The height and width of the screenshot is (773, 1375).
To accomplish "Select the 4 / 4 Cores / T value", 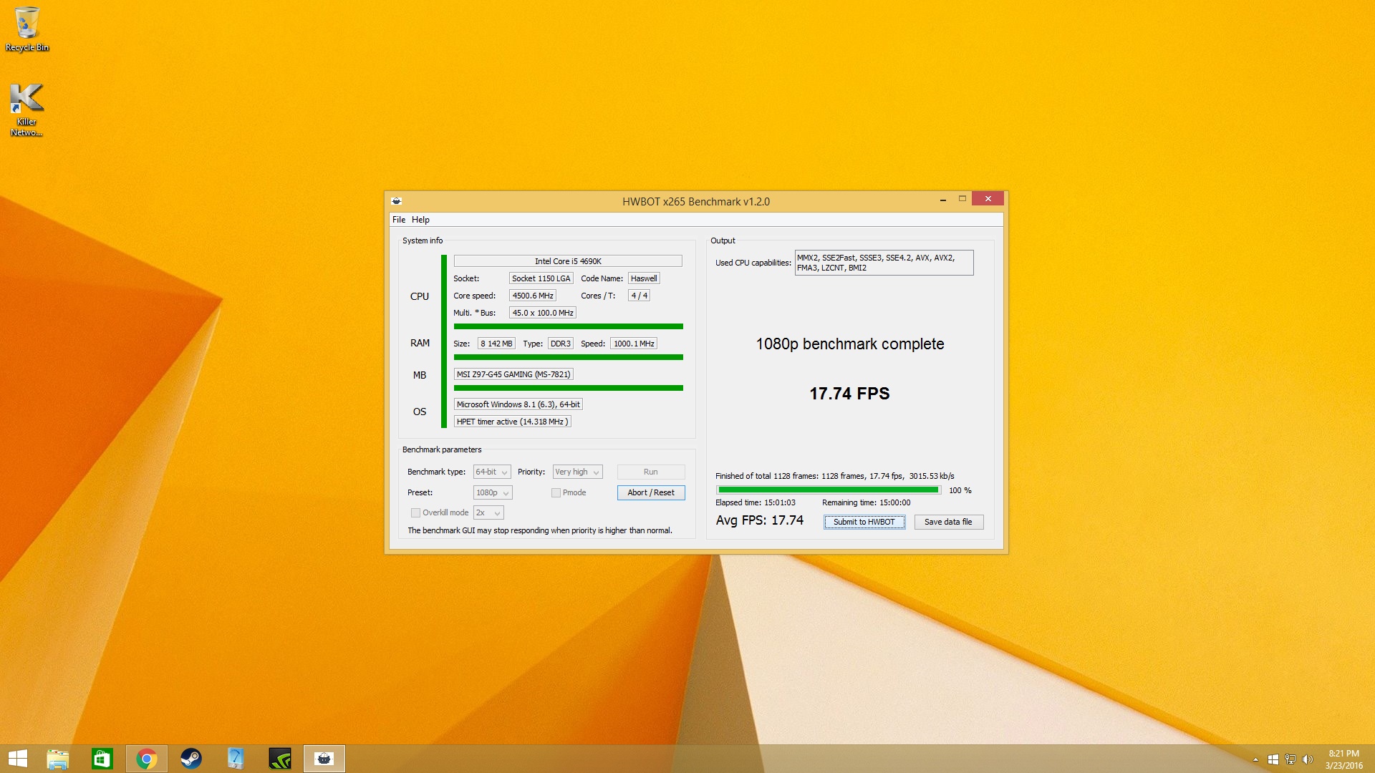I will (639, 296).
